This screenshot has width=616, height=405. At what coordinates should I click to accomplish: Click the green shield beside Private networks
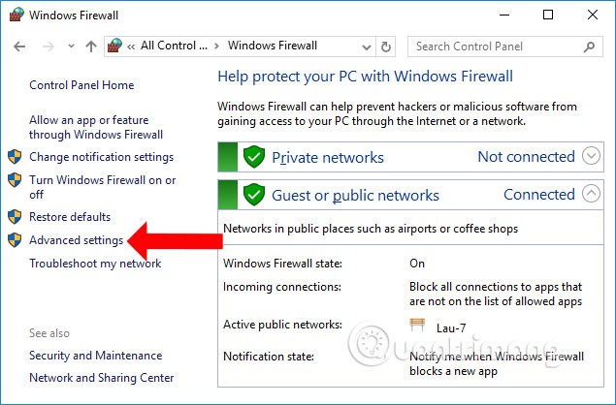pos(254,157)
